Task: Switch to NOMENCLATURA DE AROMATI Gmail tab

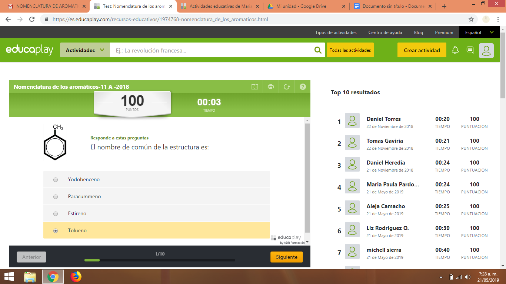Action: tap(46, 6)
